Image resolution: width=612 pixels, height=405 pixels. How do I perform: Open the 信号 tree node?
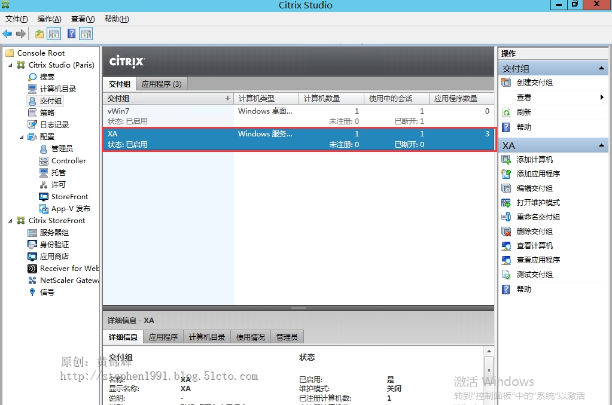[47, 293]
